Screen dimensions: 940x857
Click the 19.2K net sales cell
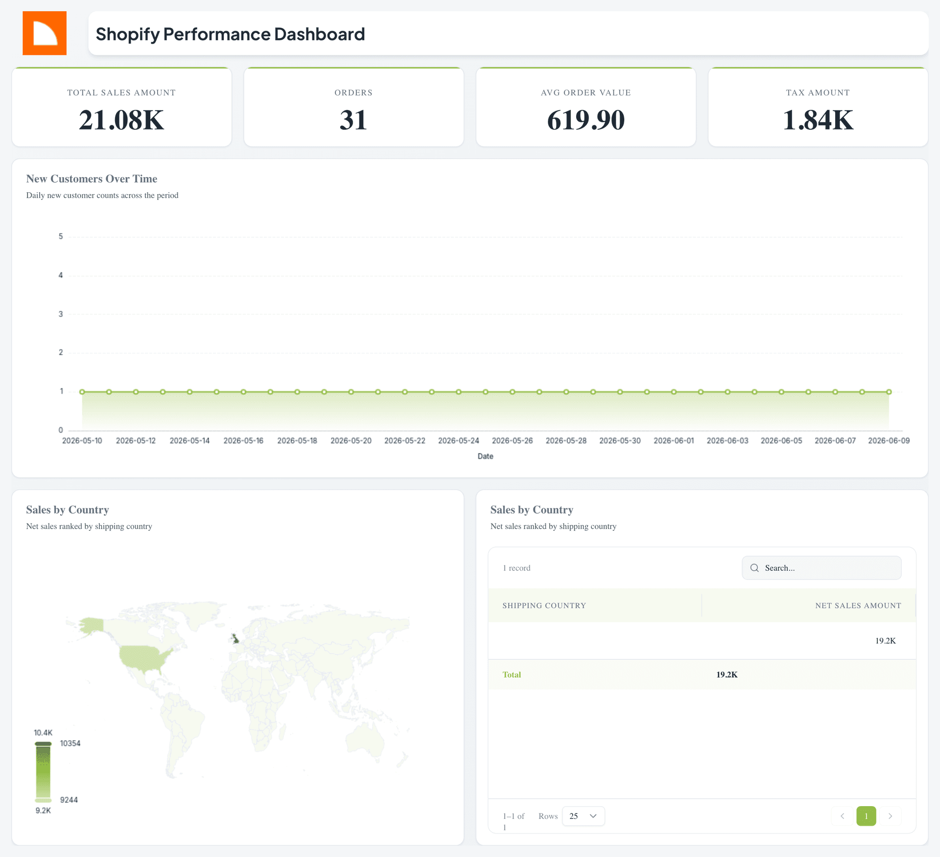(x=885, y=641)
